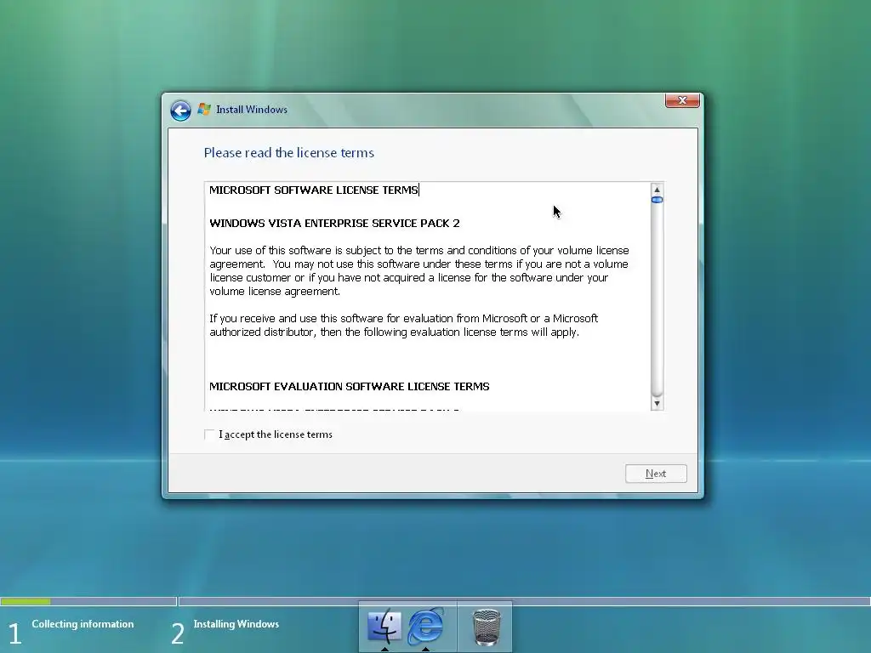Click the "MICROSOFT SOFTWARE LICENSE TERMS" heading
The image size is (871, 653).
tap(313, 190)
